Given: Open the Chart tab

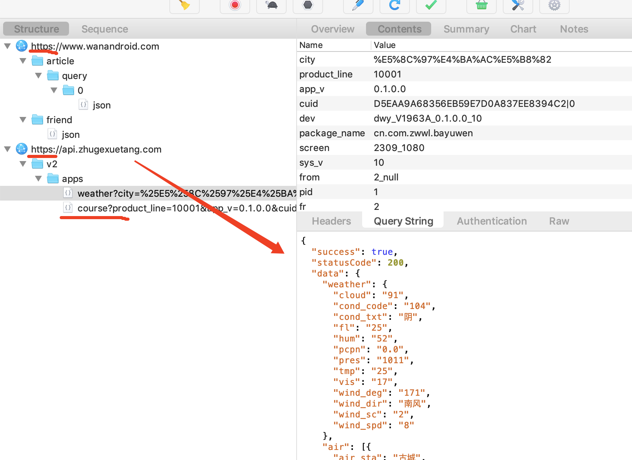Looking at the screenshot, I should coord(523,29).
